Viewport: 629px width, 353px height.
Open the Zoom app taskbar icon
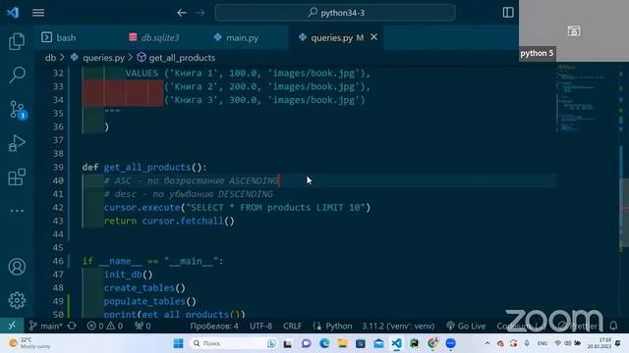click(450, 343)
